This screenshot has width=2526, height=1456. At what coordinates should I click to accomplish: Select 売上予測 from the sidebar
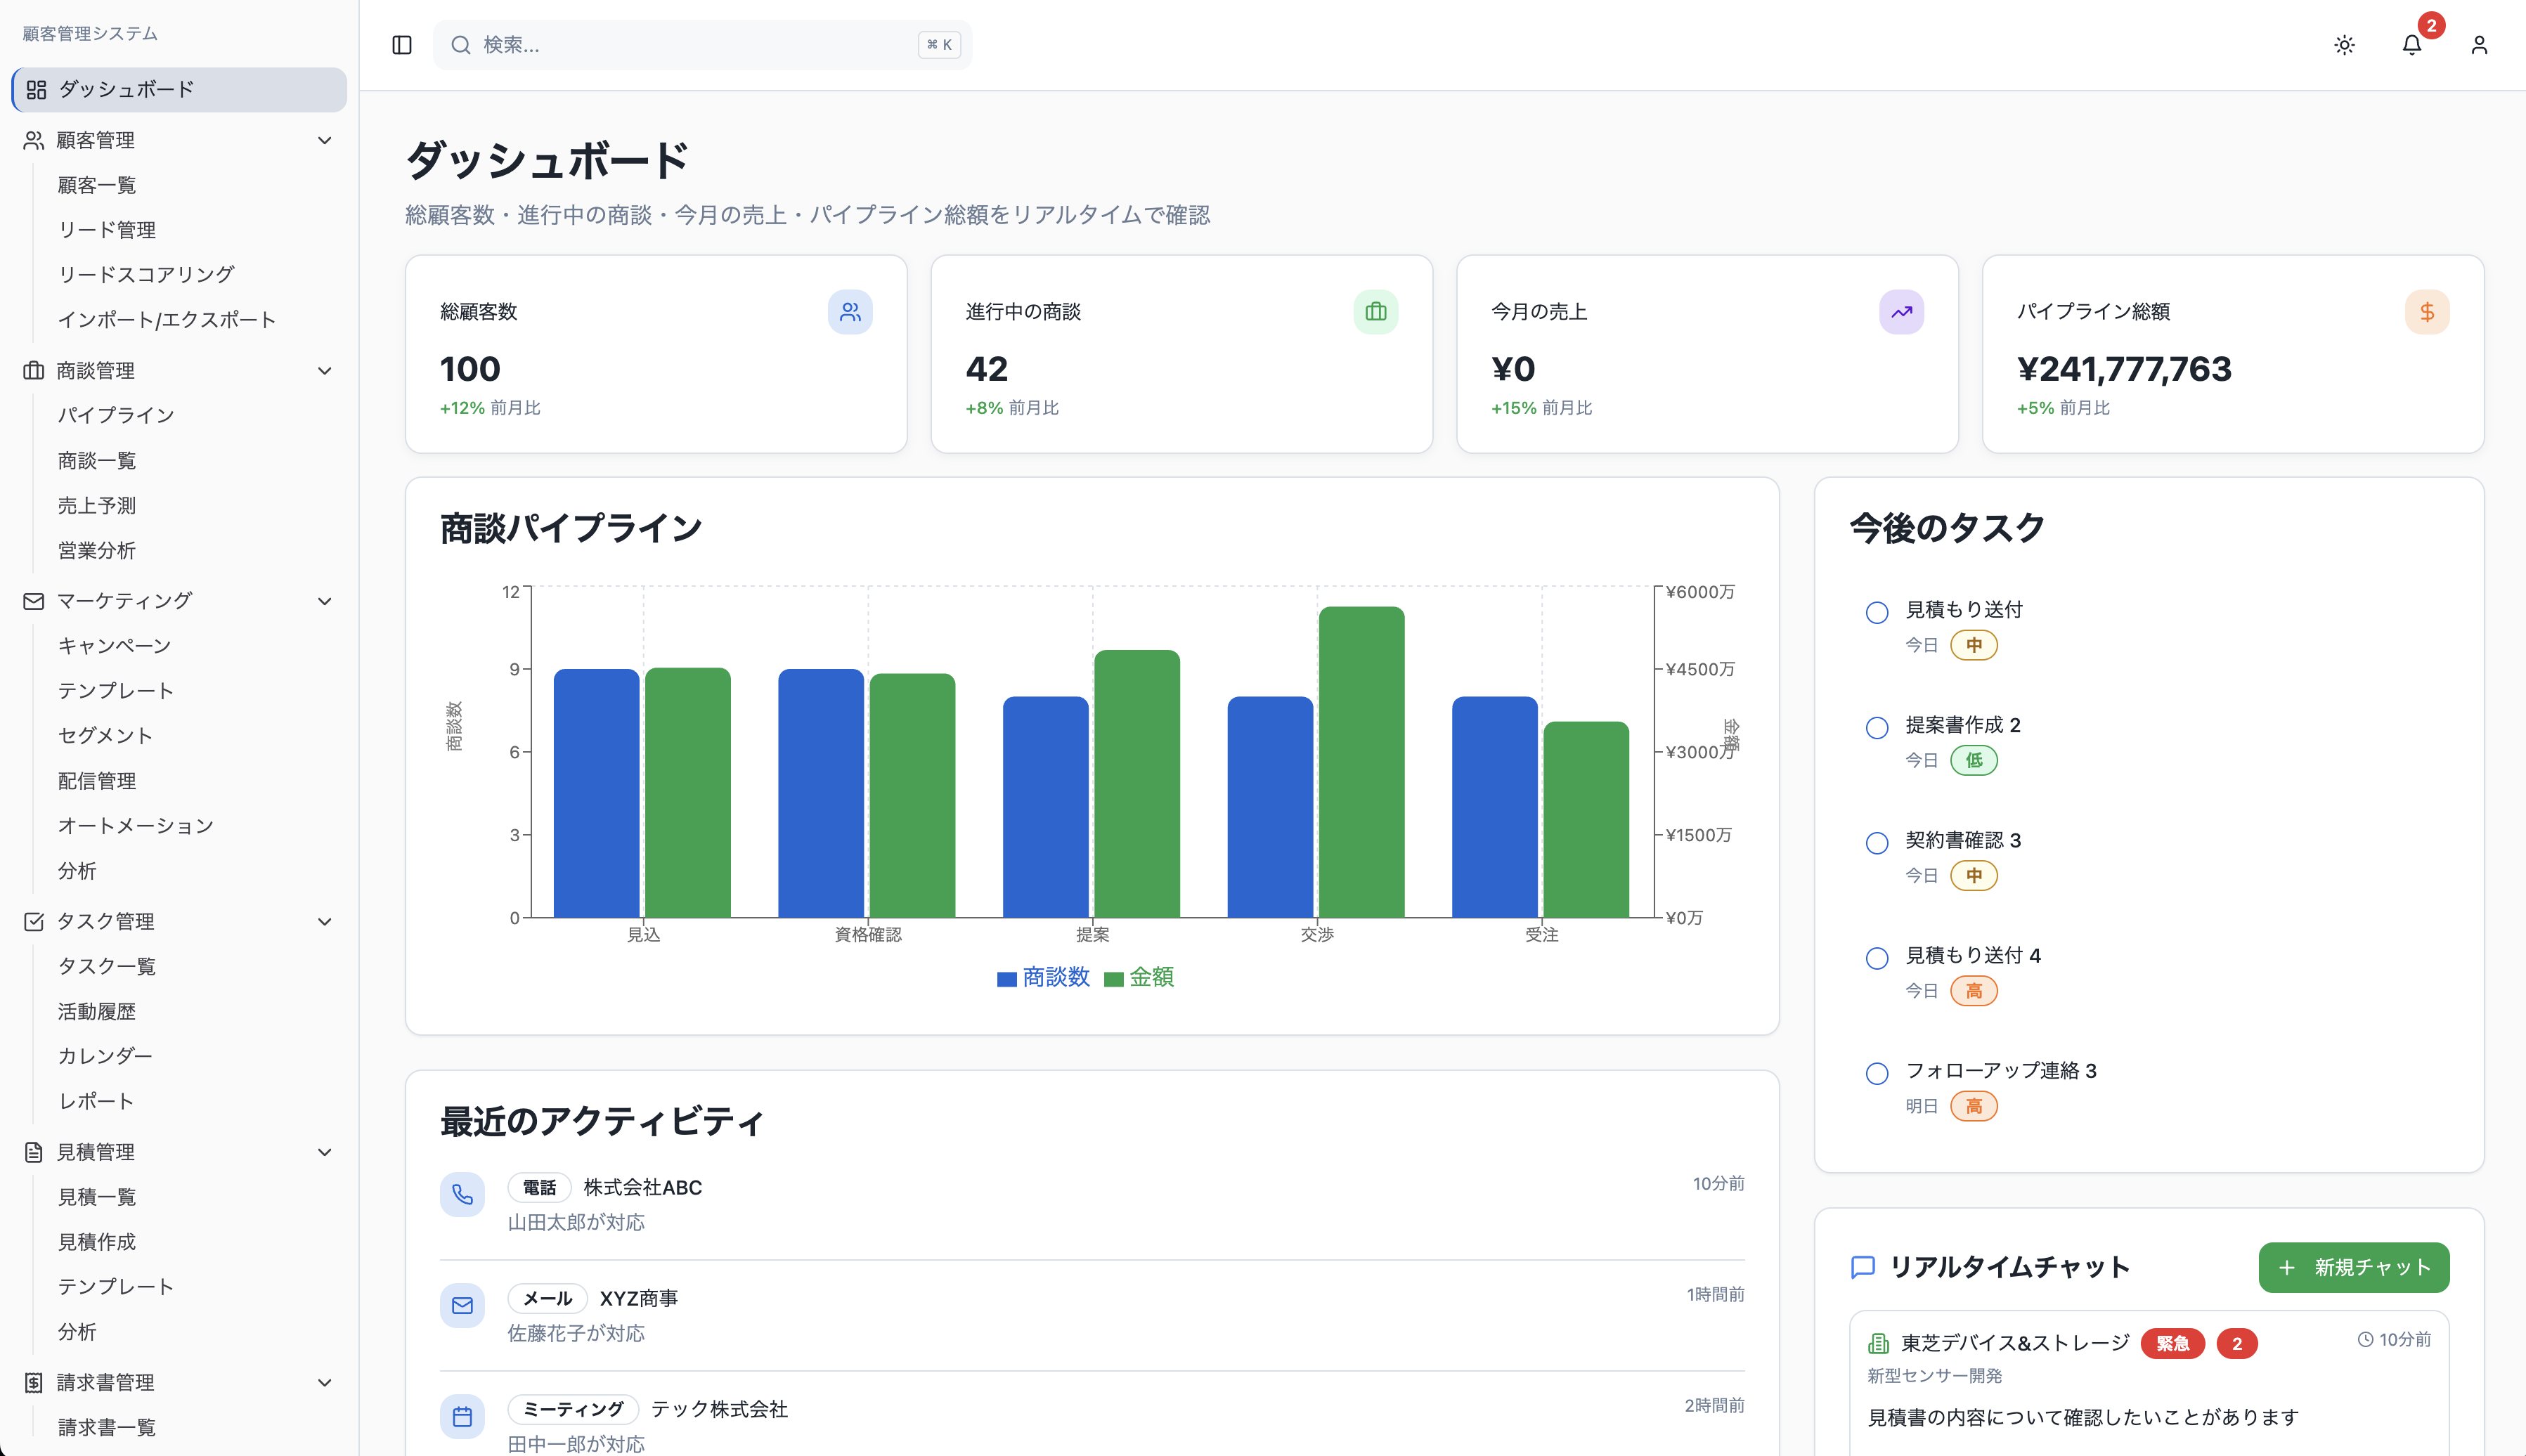click(x=96, y=505)
